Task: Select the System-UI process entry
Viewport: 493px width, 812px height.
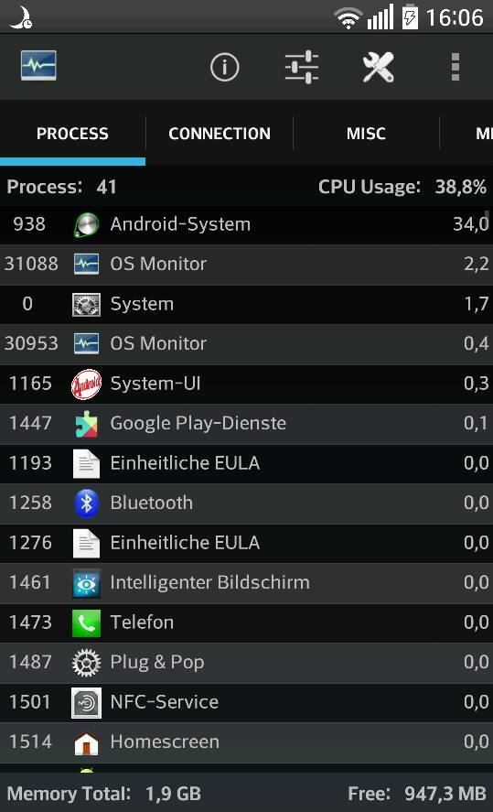Action: [246, 384]
